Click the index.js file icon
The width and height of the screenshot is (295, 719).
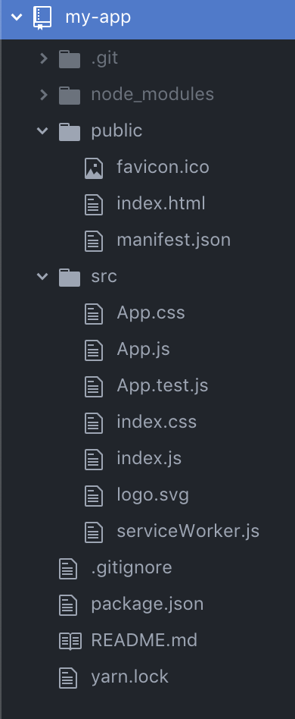click(x=94, y=459)
